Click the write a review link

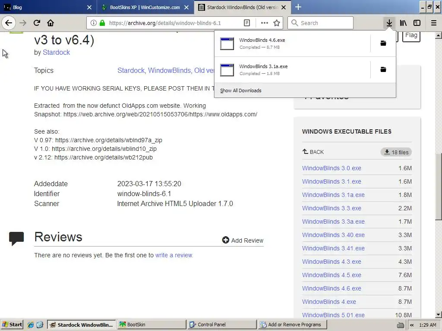click(x=174, y=255)
